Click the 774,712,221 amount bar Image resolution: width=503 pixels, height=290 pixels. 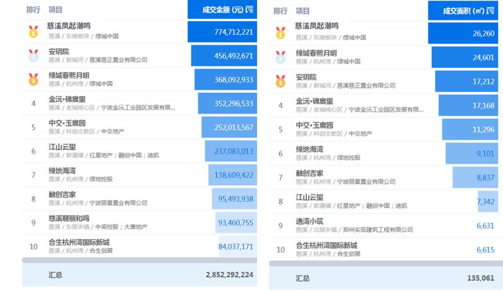click(x=222, y=31)
